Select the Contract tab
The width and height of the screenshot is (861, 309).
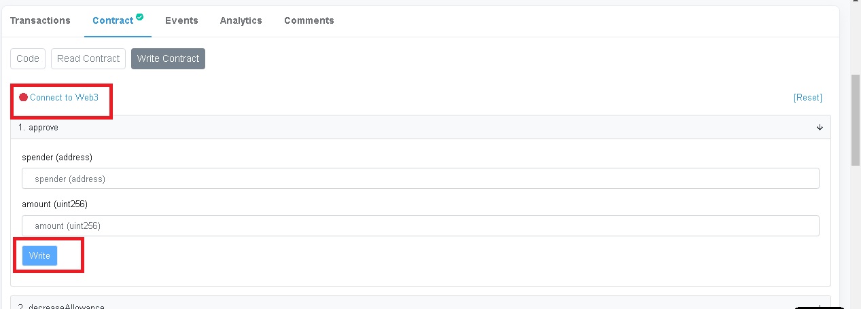tap(113, 20)
